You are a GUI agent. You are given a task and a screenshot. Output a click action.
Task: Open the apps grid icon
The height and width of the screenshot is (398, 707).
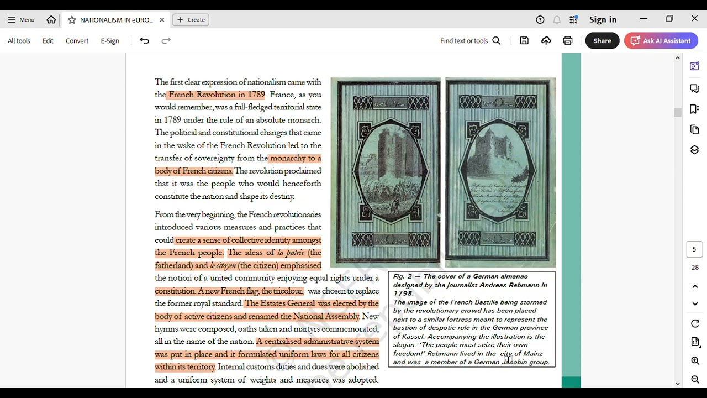[574, 20]
